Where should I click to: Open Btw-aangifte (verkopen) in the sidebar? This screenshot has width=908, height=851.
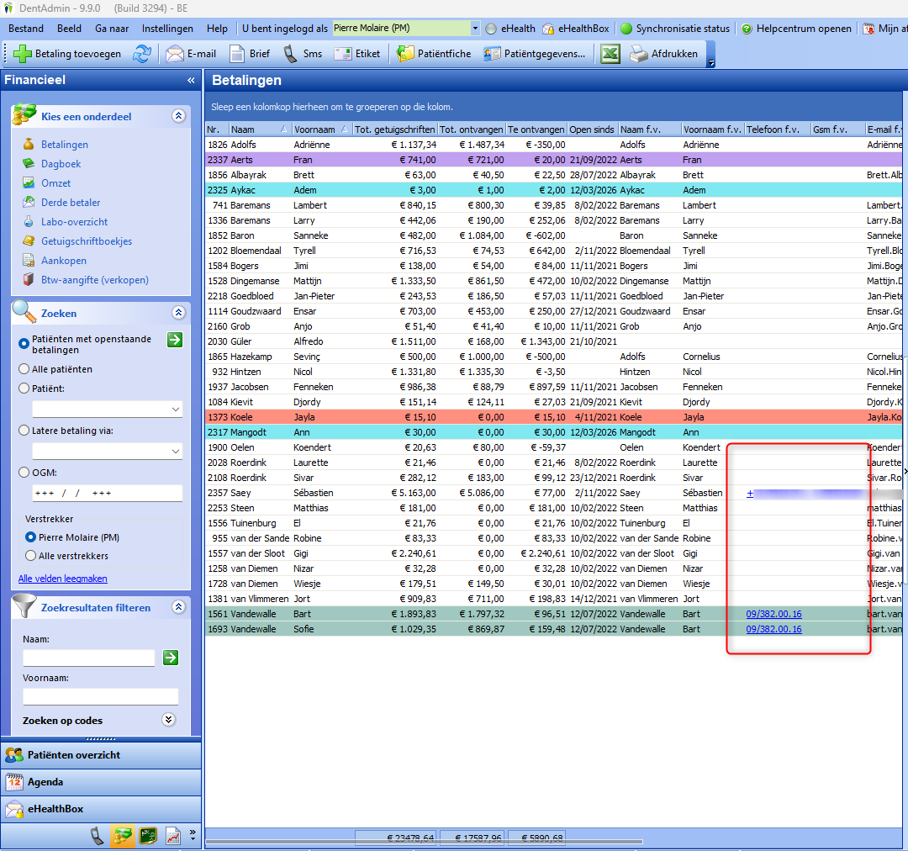[95, 280]
